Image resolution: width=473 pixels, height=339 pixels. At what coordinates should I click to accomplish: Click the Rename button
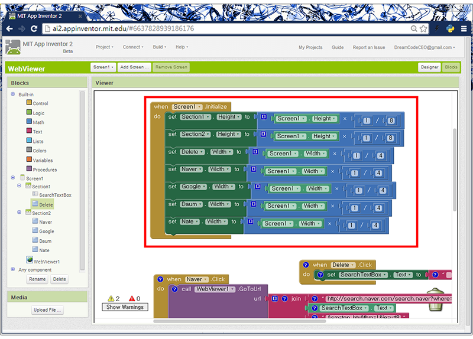[x=37, y=279]
